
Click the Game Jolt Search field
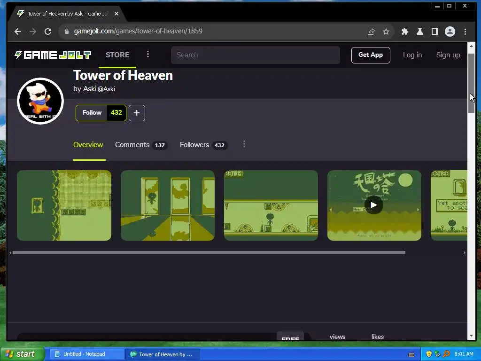coord(256,55)
